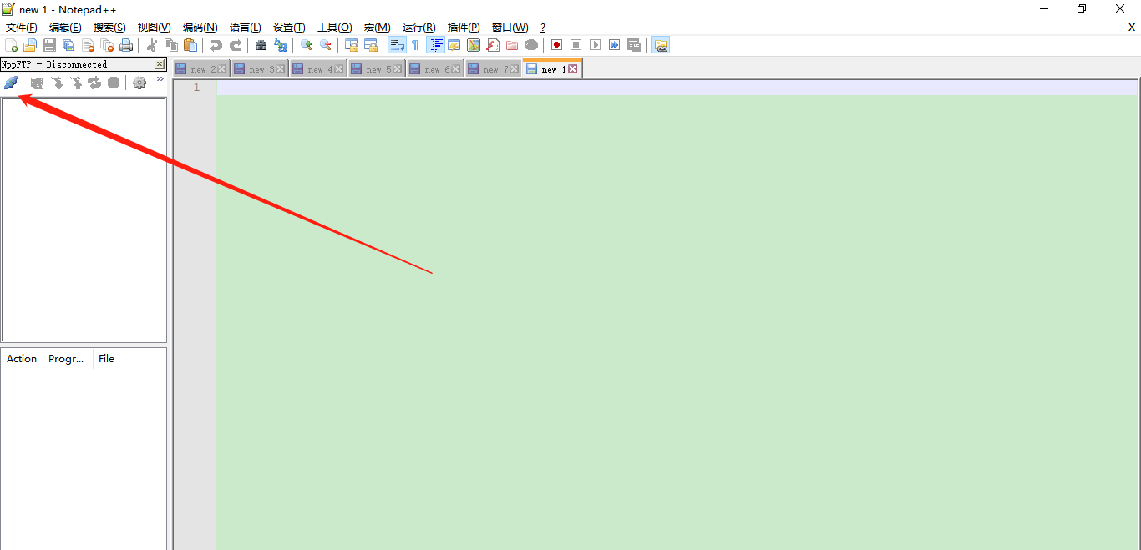The width and height of the screenshot is (1141, 550).
Task: Create a new document with the New icon
Action: point(11,45)
